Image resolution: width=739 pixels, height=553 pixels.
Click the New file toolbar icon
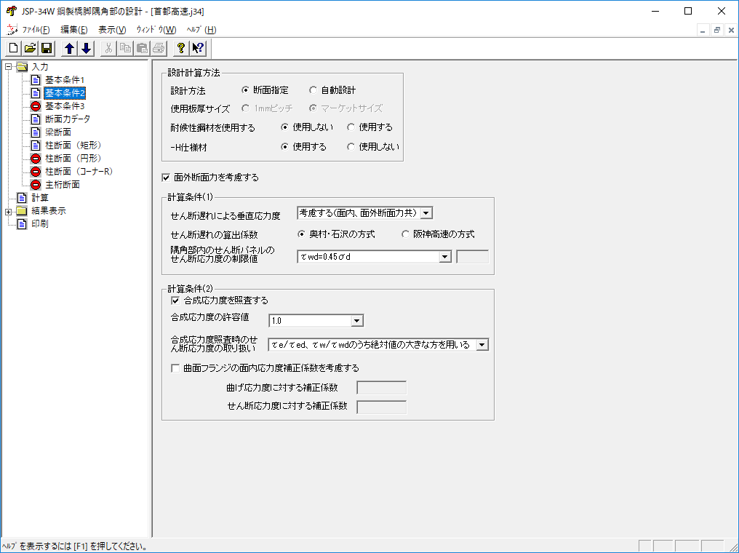tap(14, 49)
